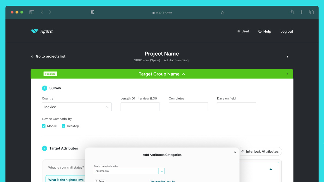Open the target group kebab menu
Viewport: 324px width, 182px height.
pos(287,74)
